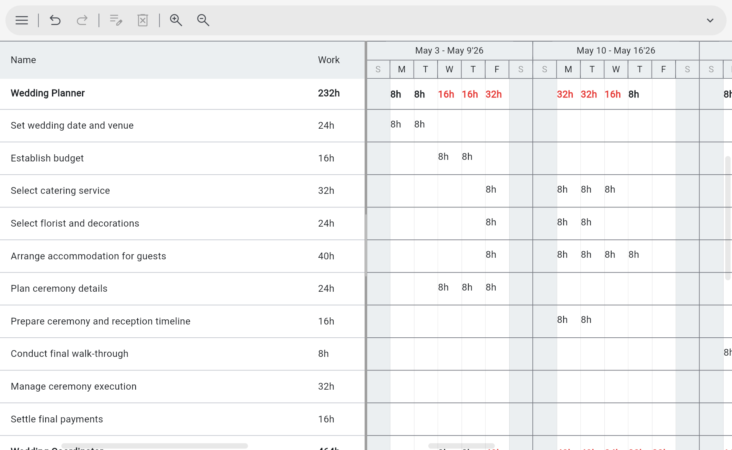Image resolution: width=732 pixels, height=450 pixels.
Task: Select the 'Establish budget' task
Action: point(47,158)
